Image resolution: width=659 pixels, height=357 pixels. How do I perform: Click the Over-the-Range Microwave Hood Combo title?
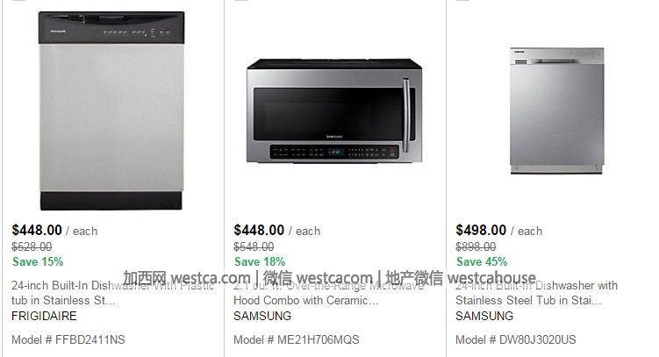[x=329, y=293]
